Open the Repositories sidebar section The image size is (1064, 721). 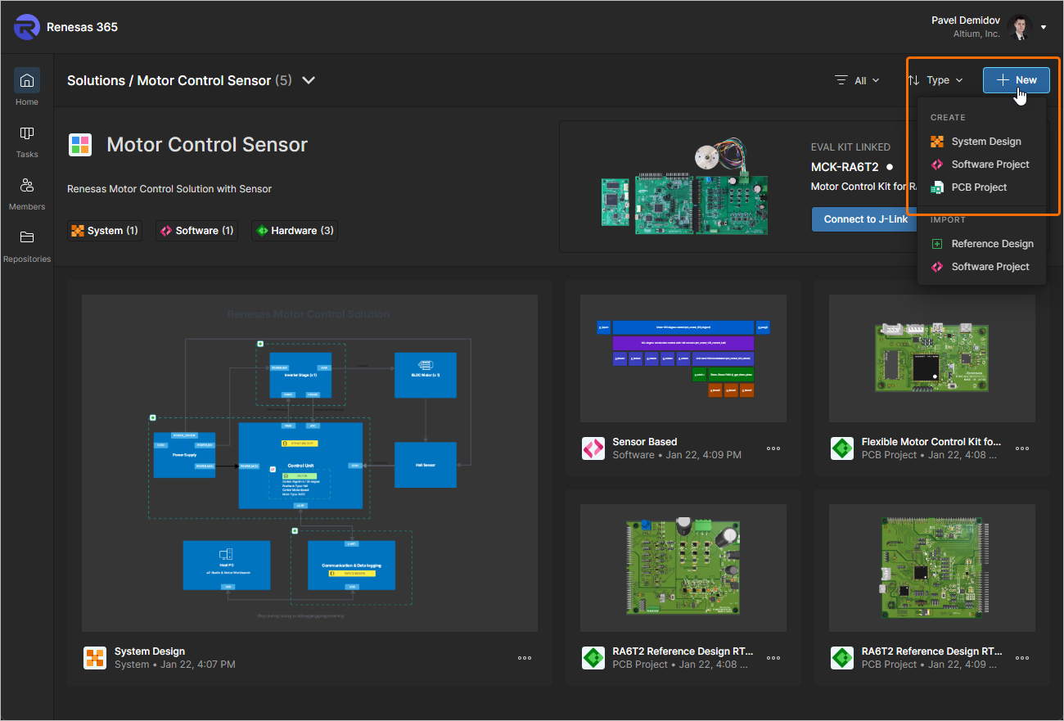pos(27,246)
